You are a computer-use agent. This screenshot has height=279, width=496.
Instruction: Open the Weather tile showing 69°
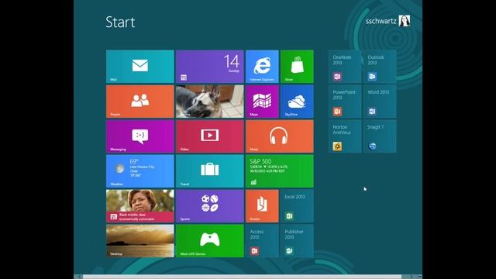[140, 171]
